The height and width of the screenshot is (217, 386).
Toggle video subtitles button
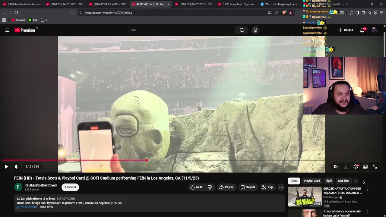coord(346,167)
